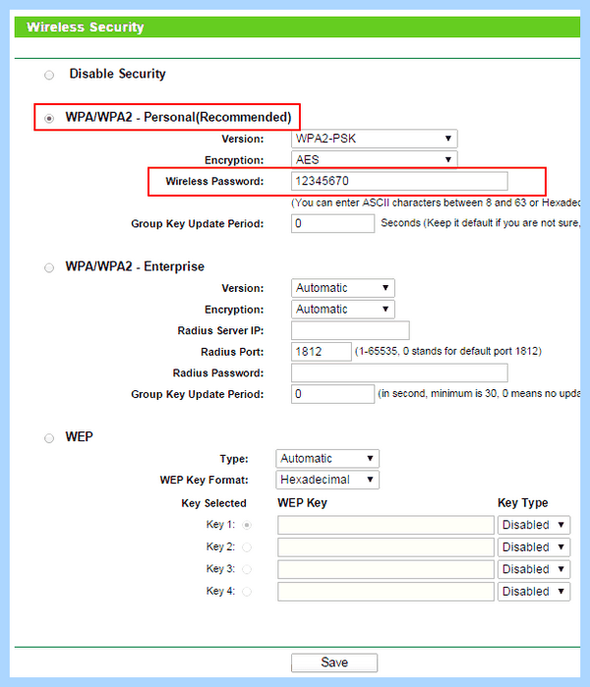Screen dimensions: 590x687
Task: Click the "Radius Password:" label
Action: pos(218,373)
